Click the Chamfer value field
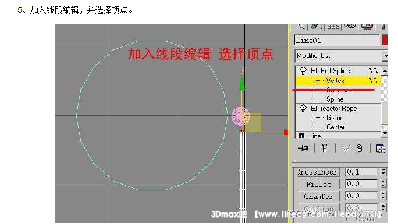The width and height of the screenshot is (398, 224). click(361, 196)
